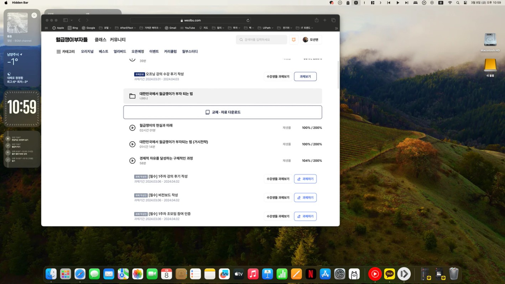Expand the 전기차 bookmarks folder
Viewport: 505px width, 284px height.
click(x=285, y=28)
